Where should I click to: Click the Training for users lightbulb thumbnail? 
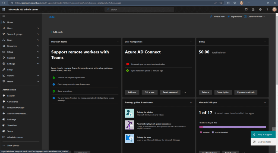click(x=129, y=138)
